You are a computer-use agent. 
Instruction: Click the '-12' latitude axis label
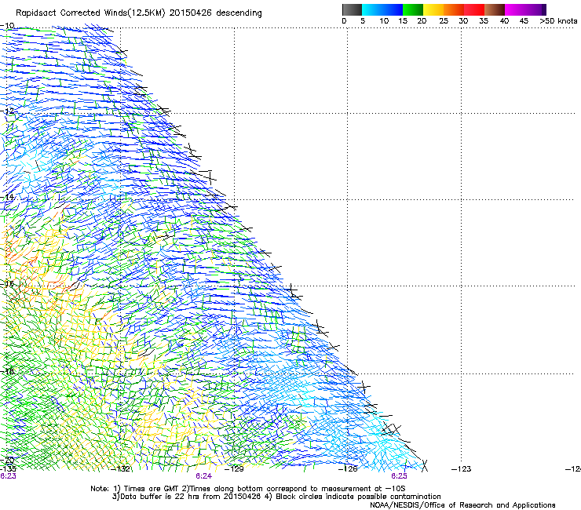tap(7, 111)
